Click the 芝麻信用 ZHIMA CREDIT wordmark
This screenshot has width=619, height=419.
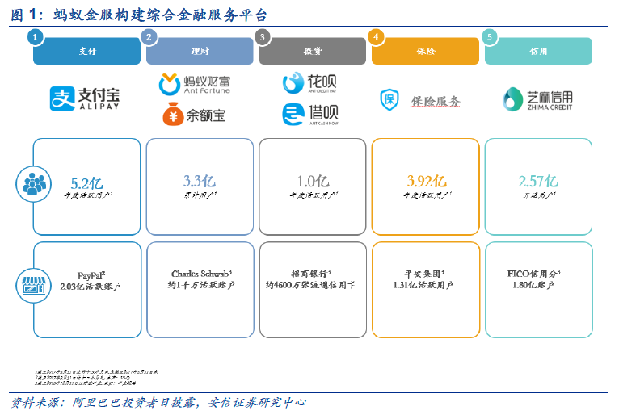(550, 100)
